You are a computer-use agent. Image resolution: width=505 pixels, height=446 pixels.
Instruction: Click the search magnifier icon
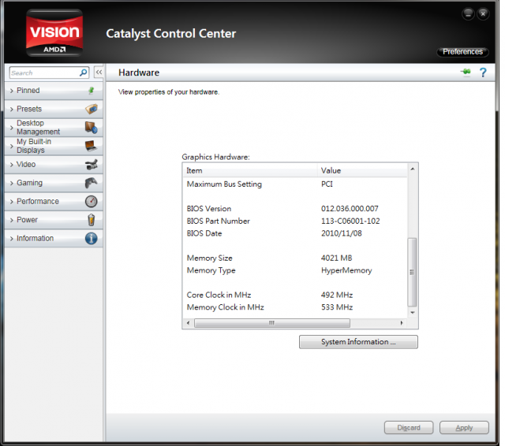[x=83, y=72]
